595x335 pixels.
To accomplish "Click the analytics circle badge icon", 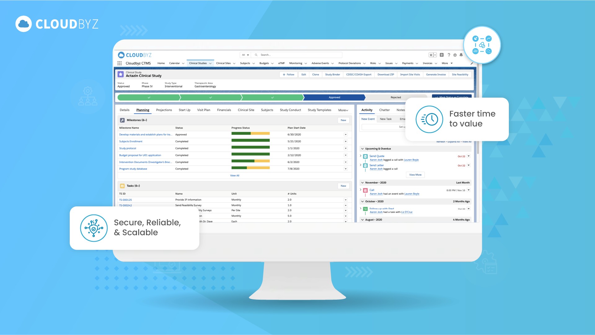I will coord(482,45).
